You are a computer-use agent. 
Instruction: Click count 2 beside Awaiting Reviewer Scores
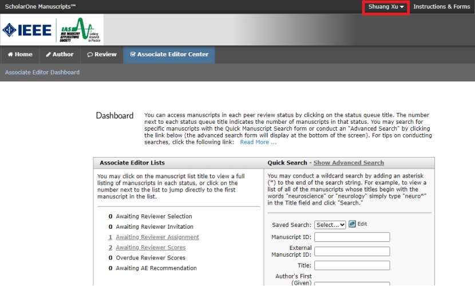pos(110,248)
